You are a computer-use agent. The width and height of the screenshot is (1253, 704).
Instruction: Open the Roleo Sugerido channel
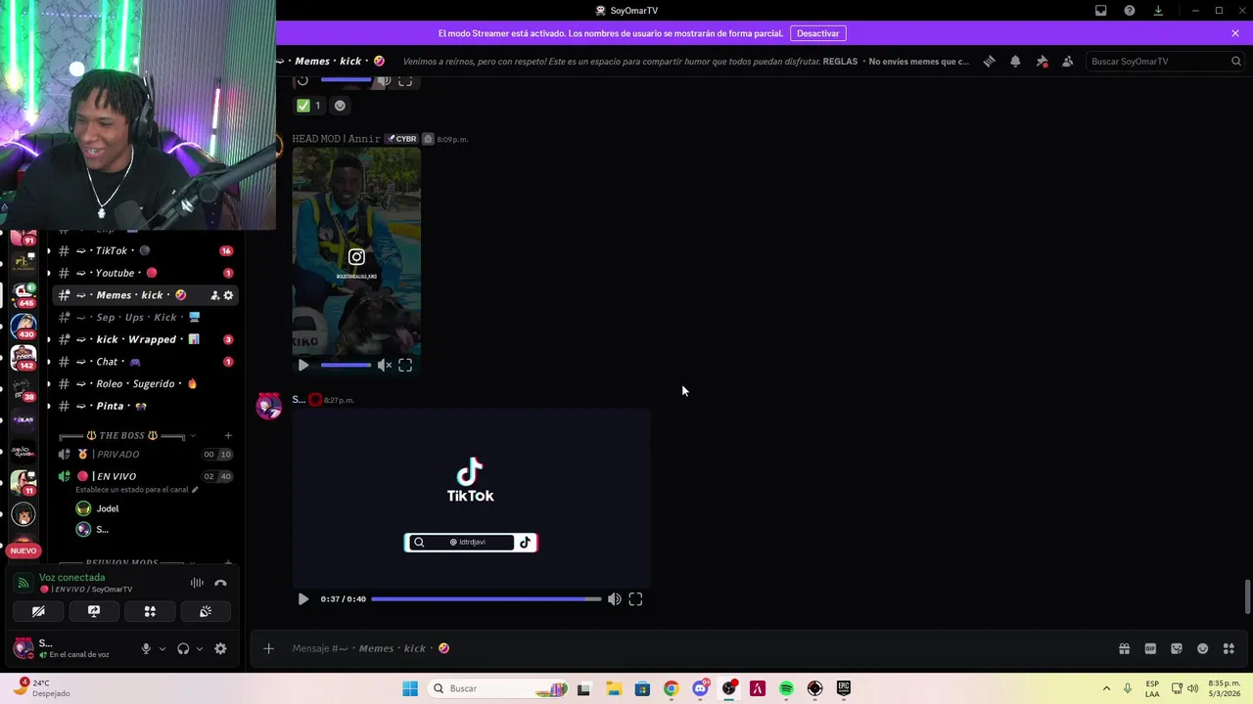[x=145, y=383]
